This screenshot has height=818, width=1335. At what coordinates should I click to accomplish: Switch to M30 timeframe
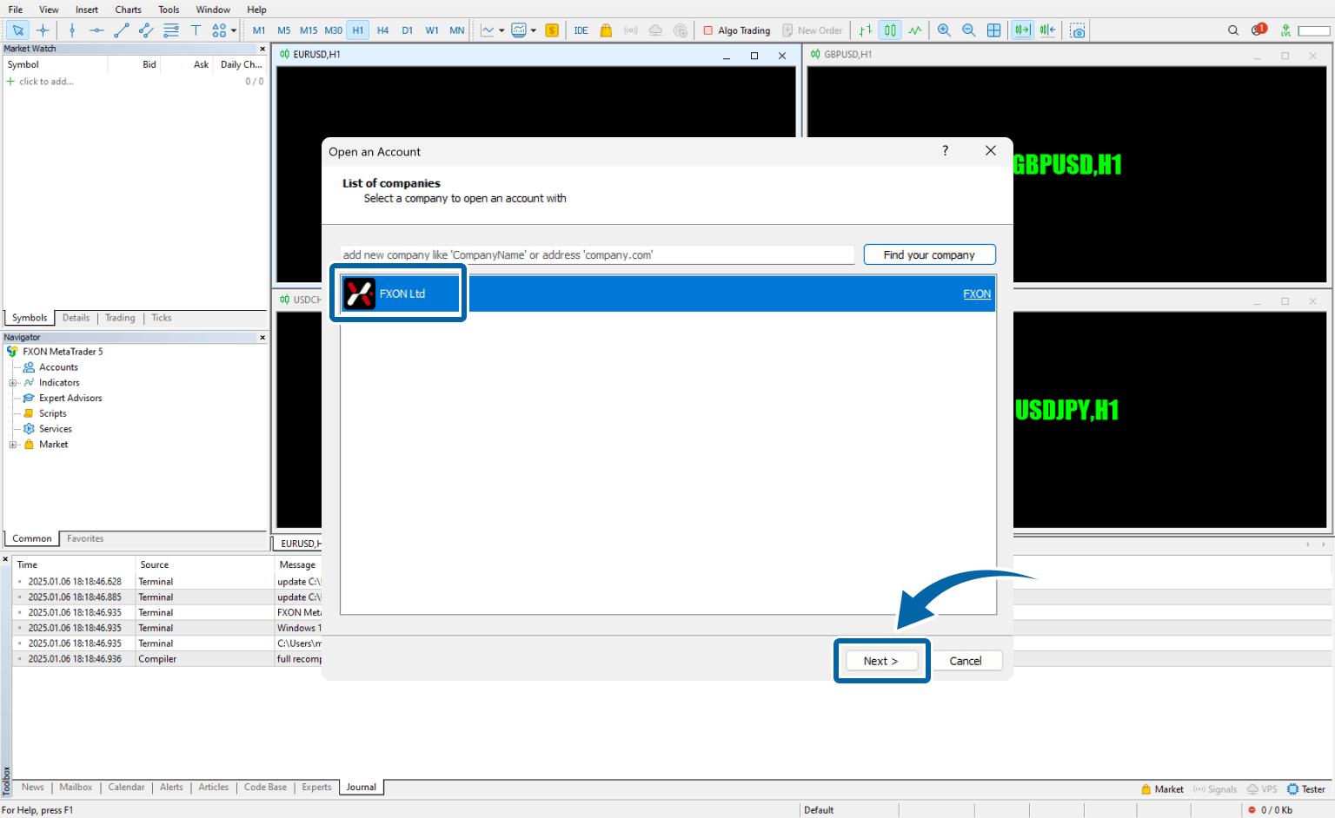334,30
